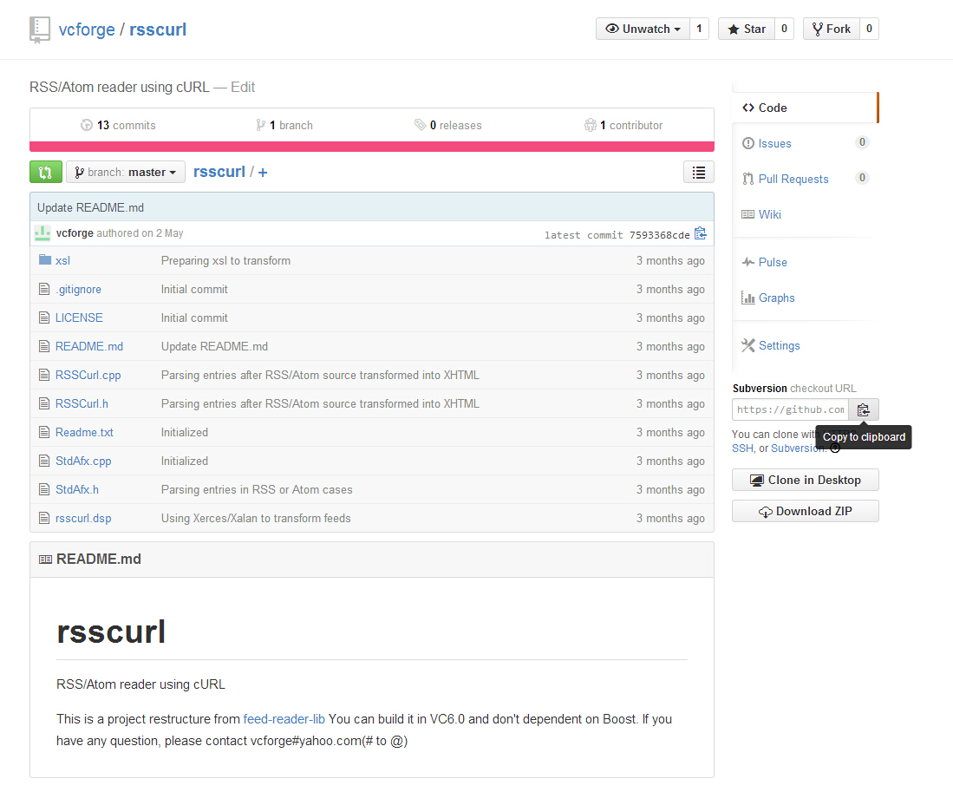Viewport: 953px width, 792px height.
Task: Click the watchers count next to Unwatch
Action: point(700,29)
